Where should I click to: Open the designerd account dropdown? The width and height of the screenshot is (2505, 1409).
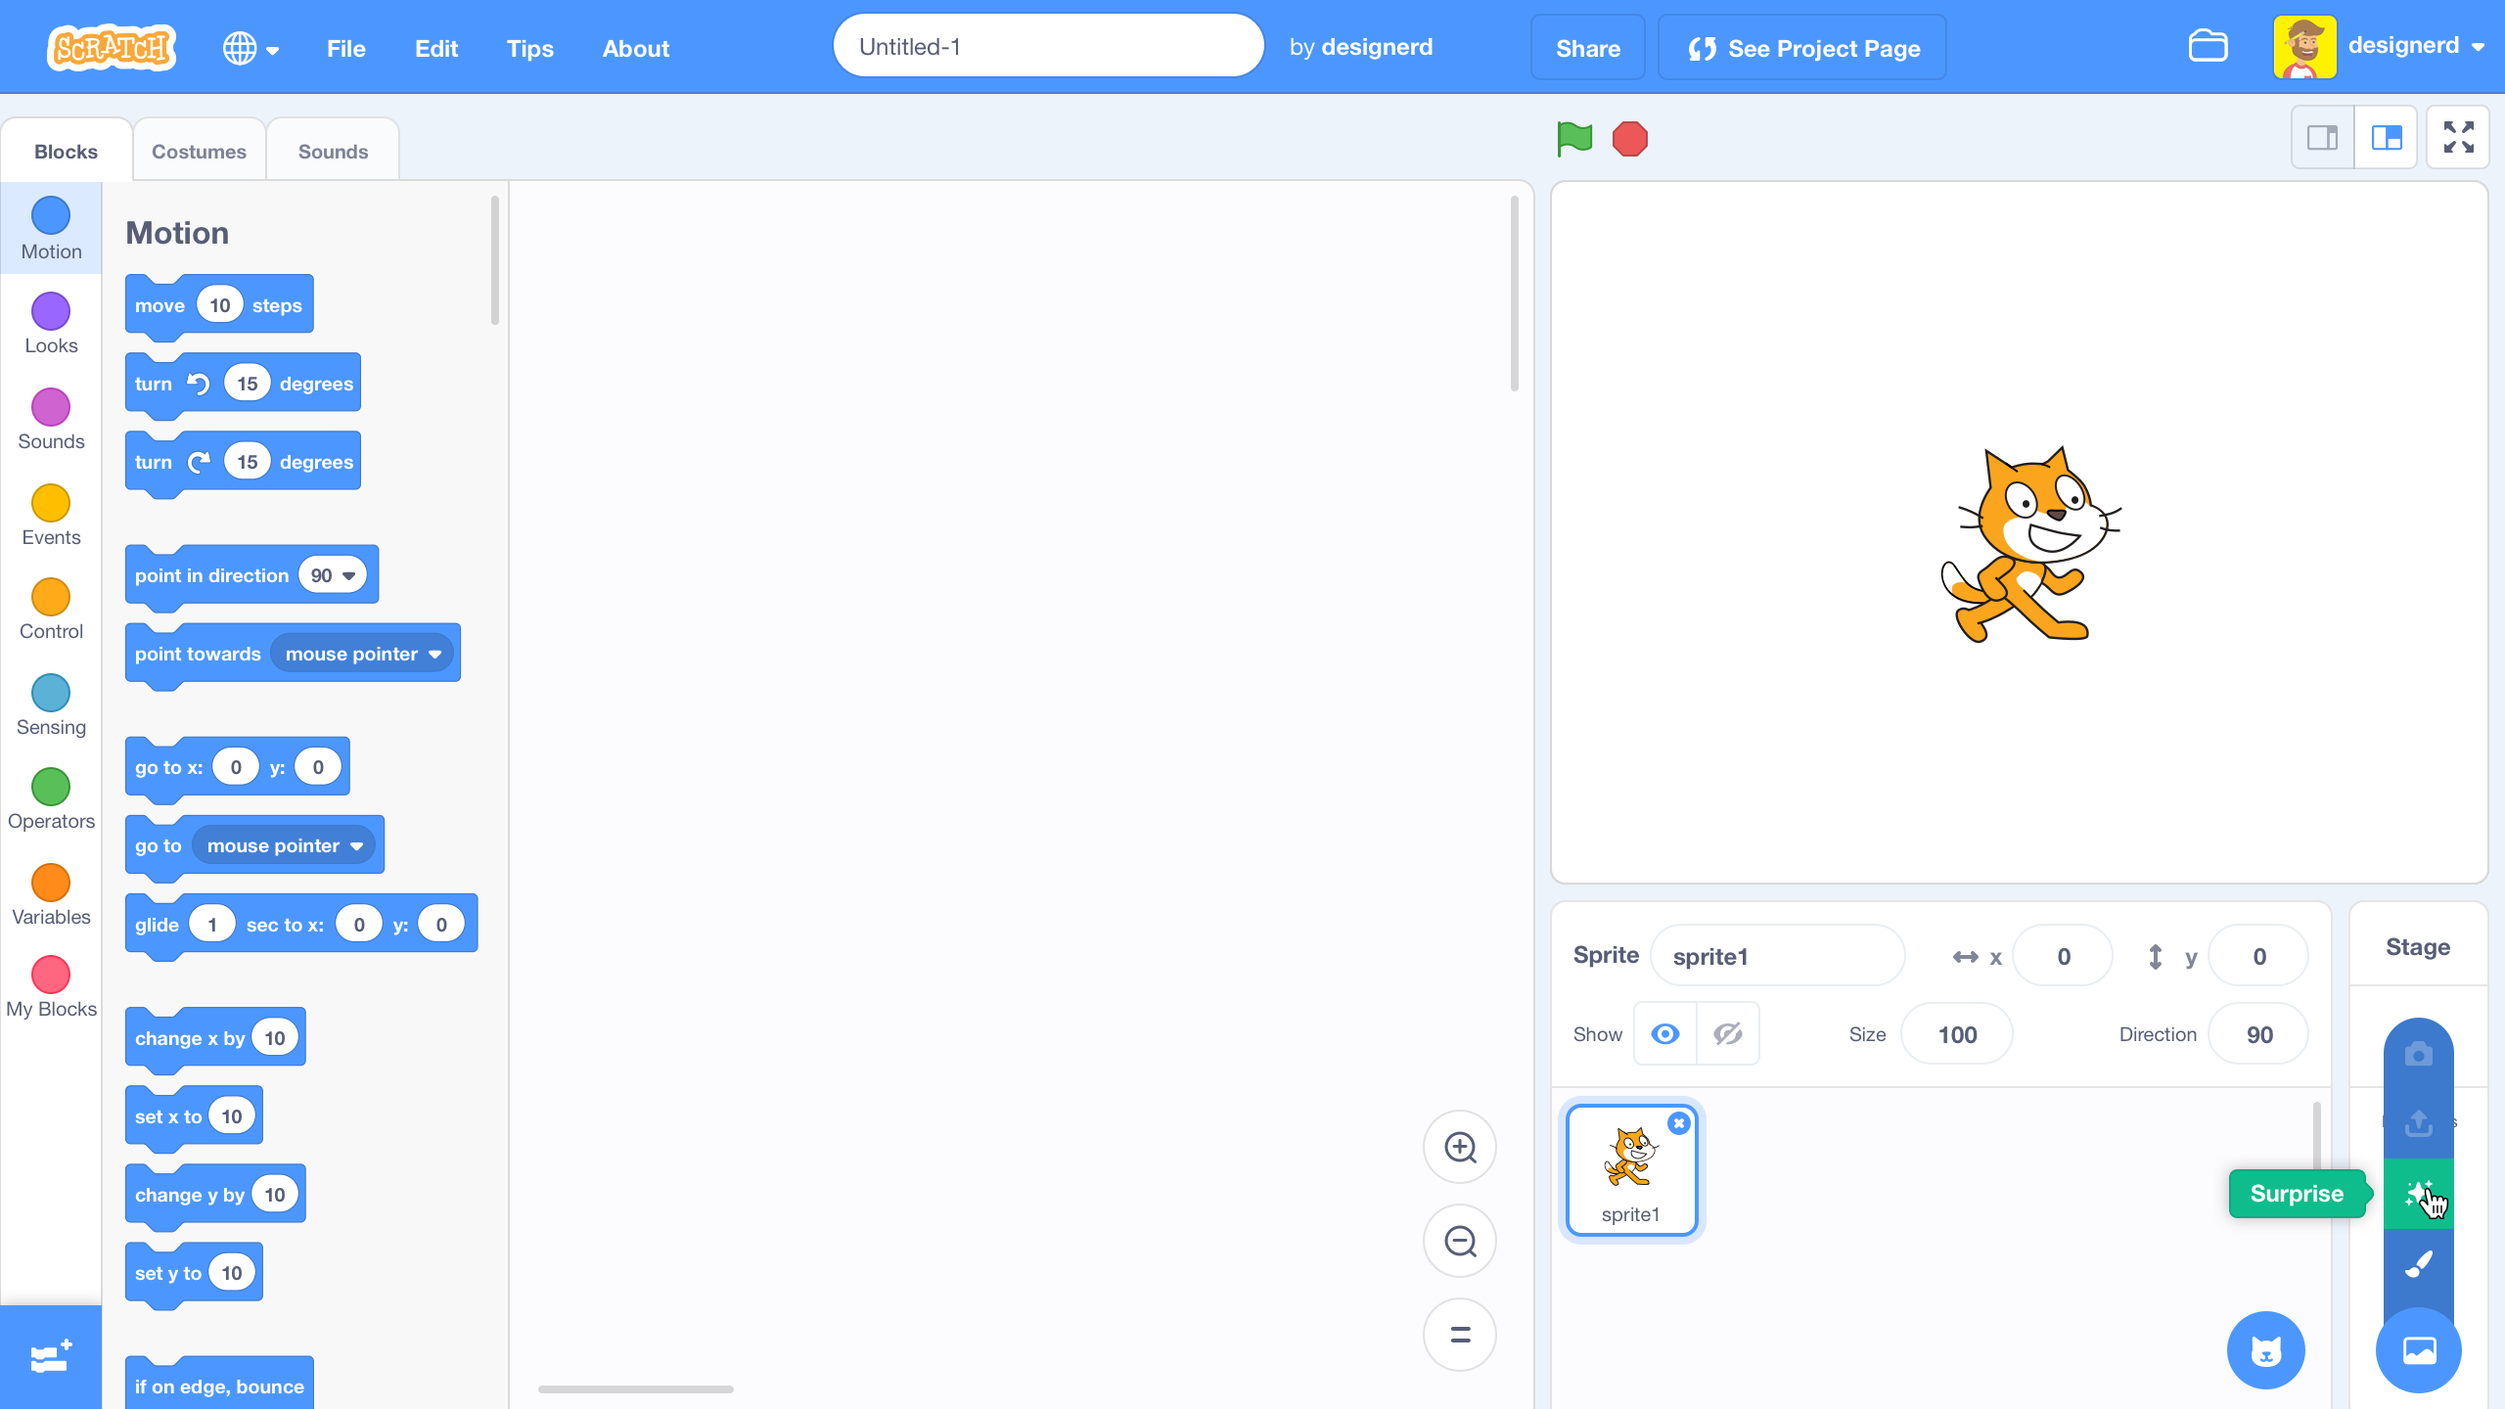click(x=2417, y=46)
